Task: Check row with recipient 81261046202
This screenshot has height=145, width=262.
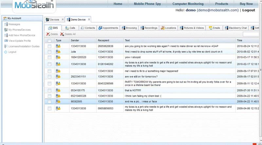Action: pyautogui.click(x=49, y=64)
